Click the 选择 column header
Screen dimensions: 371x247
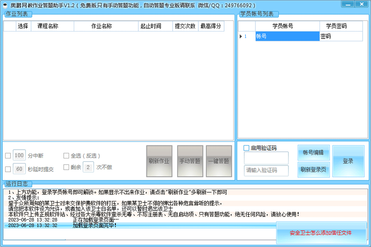(24, 26)
